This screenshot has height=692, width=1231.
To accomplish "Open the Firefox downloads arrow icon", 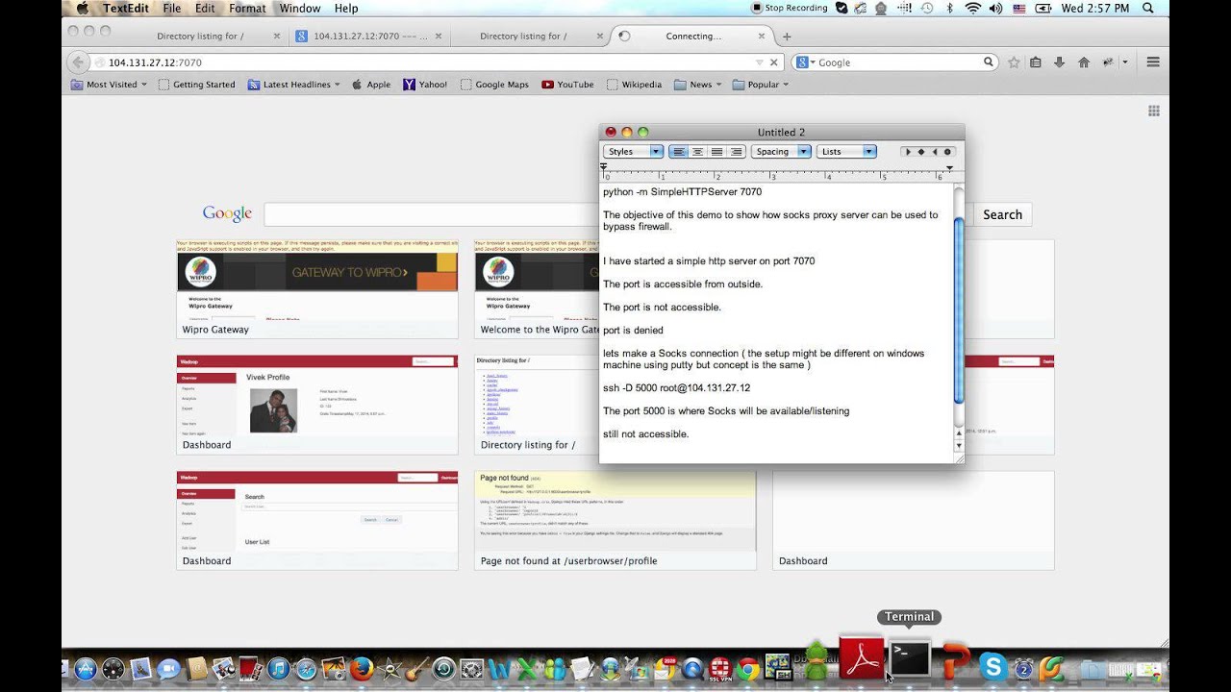I will click(x=1059, y=62).
